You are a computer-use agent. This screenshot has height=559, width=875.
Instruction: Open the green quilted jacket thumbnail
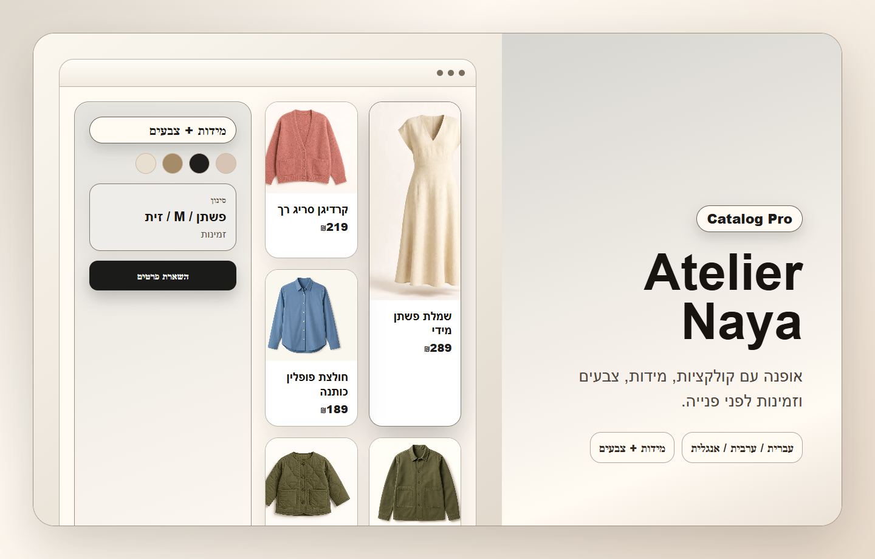(x=311, y=482)
